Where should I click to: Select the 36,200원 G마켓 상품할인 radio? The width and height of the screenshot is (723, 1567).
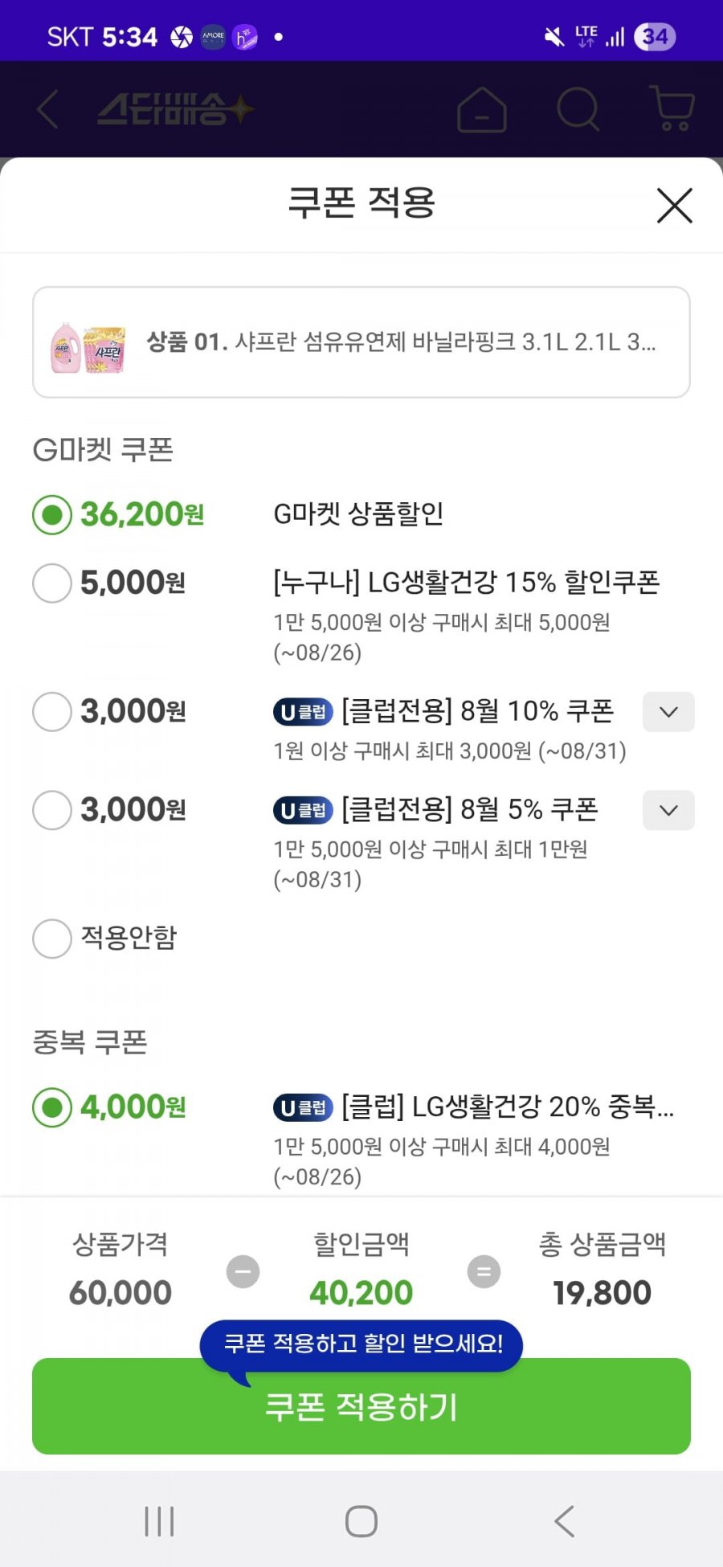[52, 514]
